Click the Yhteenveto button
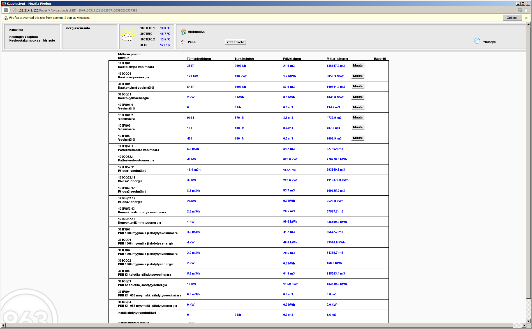The width and height of the screenshot is (532, 329). tap(235, 42)
